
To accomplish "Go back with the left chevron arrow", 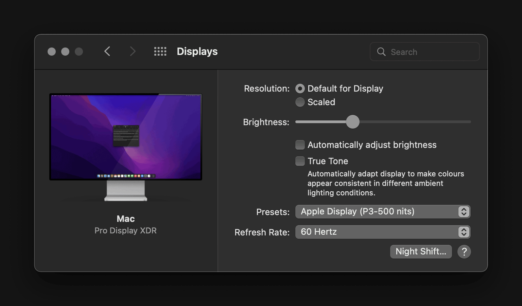I will pyautogui.click(x=107, y=51).
